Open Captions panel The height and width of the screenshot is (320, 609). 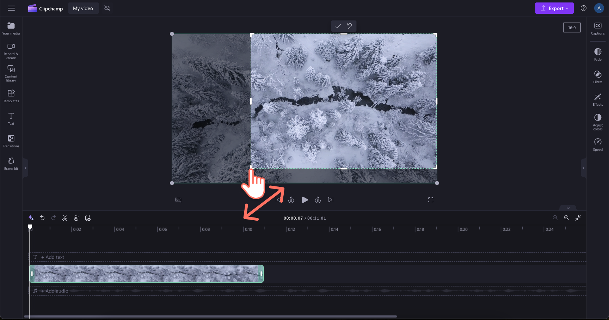click(x=598, y=29)
